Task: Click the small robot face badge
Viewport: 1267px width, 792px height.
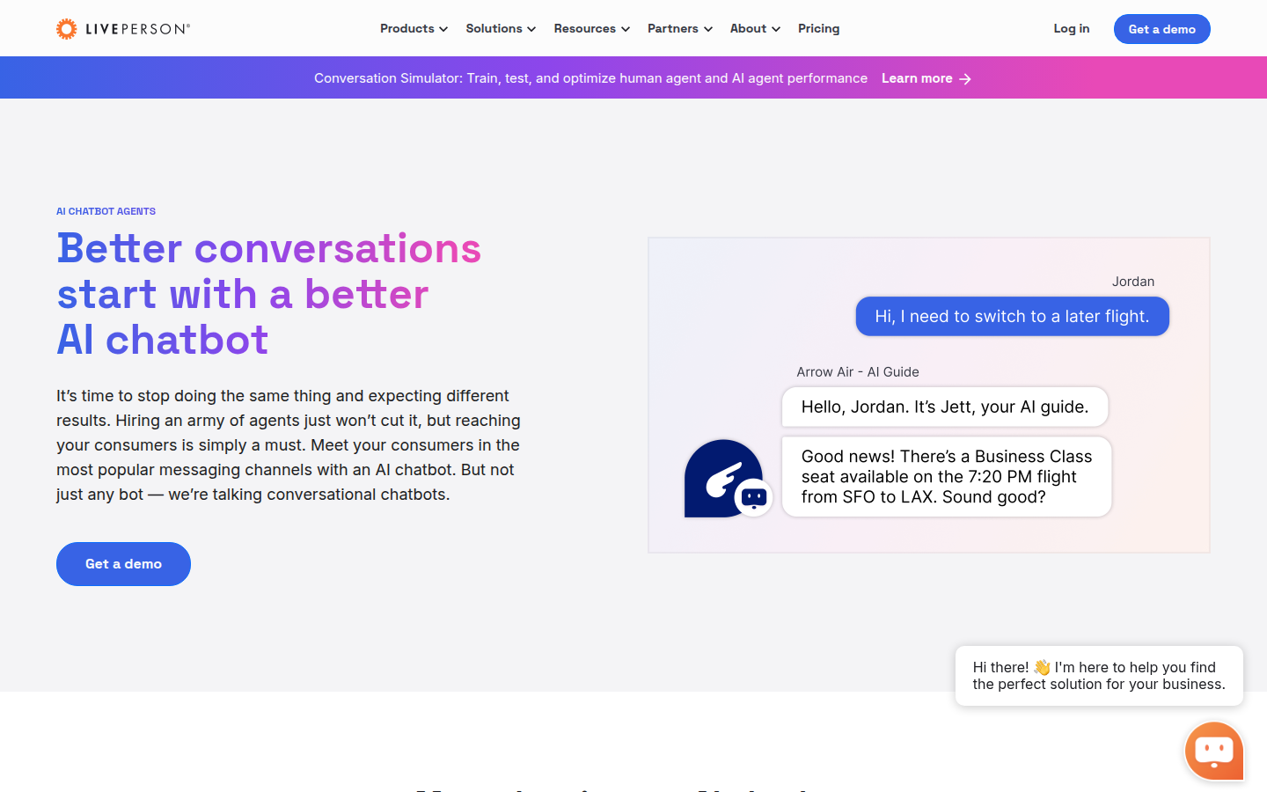Action: (754, 498)
